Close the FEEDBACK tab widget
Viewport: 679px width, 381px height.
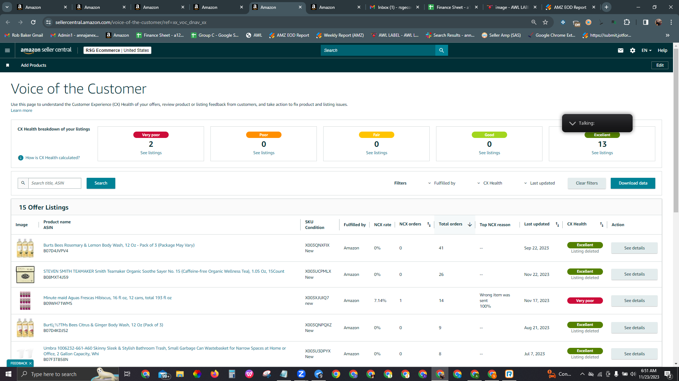[30, 363]
